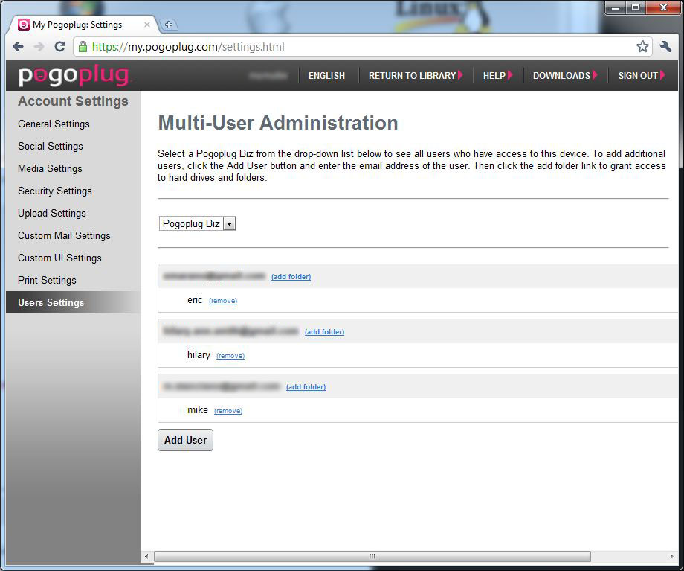Click the Pogoplug logo
Screen dimensions: 684x571
point(74,75)
